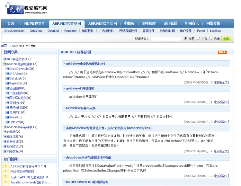This screenshot has width=241, height=186.
Task: Open Panel in the sub-navigation bar
Action: (x=201, y=31)
